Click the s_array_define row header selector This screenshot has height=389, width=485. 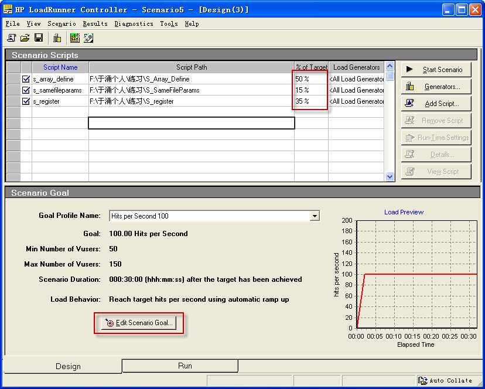[13, 79]
